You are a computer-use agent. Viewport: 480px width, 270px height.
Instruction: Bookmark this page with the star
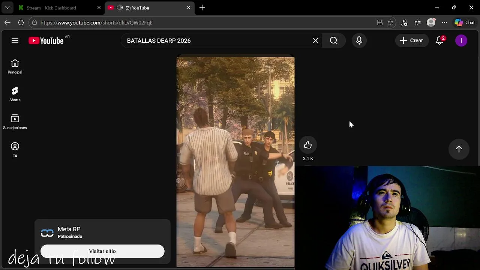[390, 22]
